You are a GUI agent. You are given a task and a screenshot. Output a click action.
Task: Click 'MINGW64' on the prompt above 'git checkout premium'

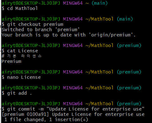(x=73, y=19)
